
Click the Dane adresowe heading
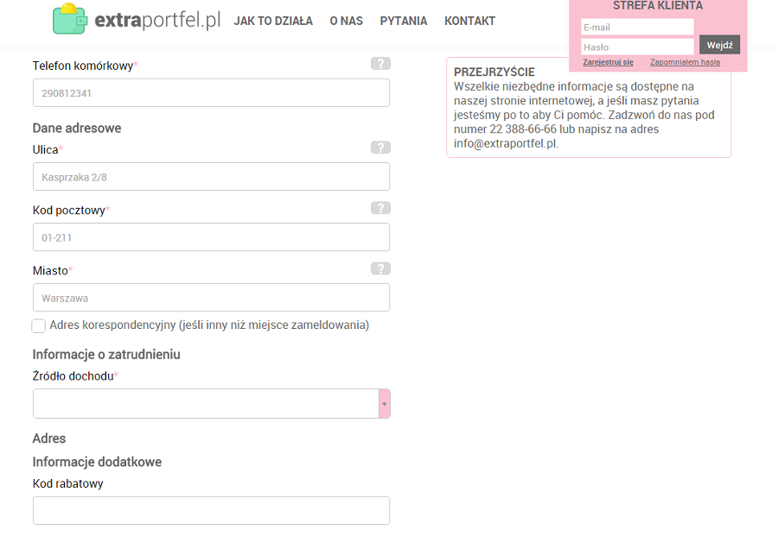(77, 129)
